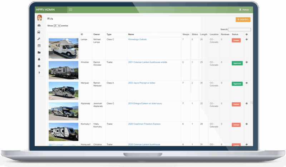Sort table by Owner column header

(97, 34)
